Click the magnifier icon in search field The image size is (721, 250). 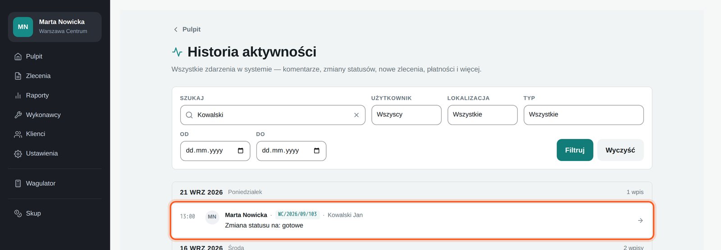coord(189,115)
